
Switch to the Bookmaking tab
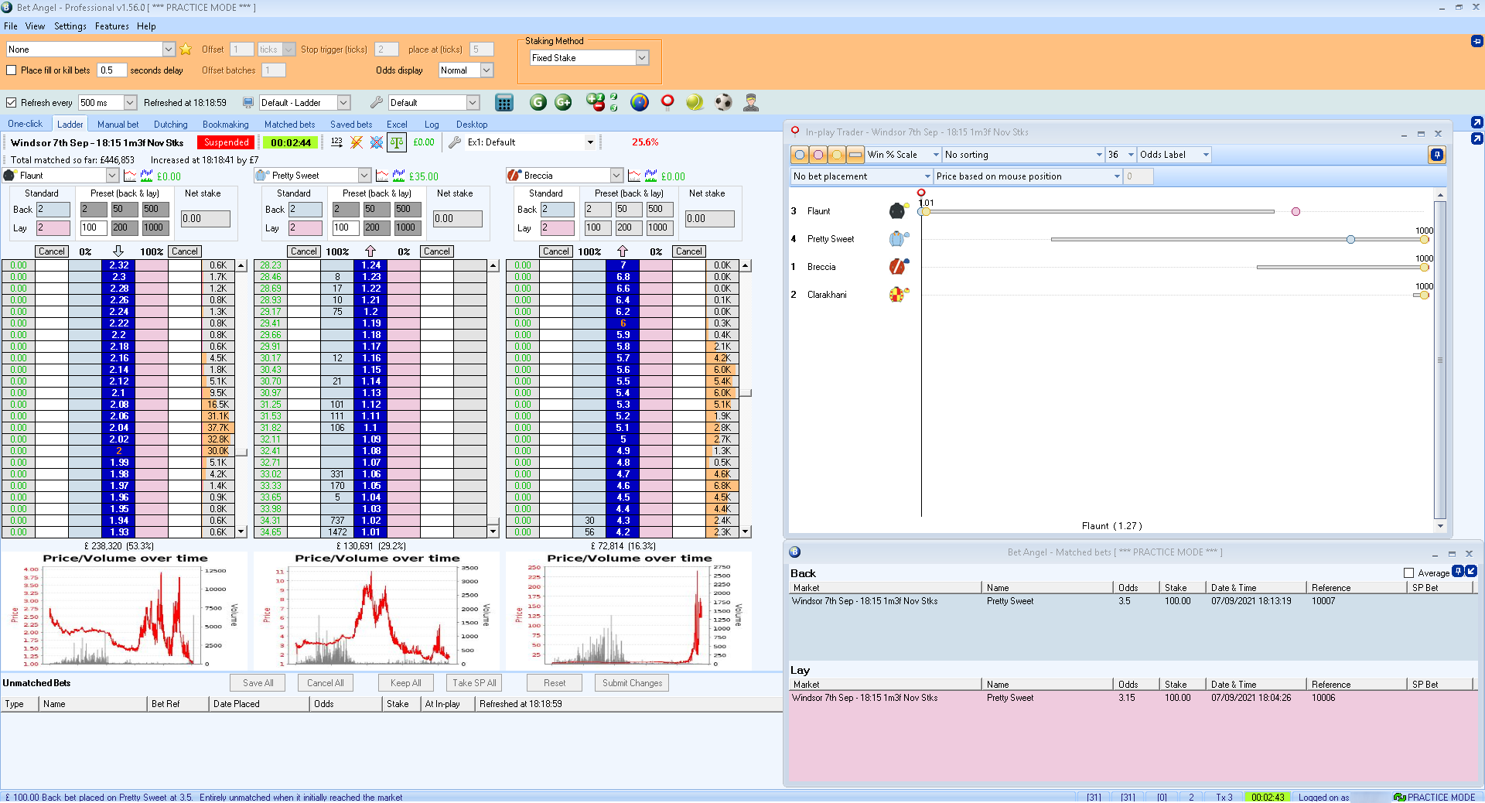point(226,125)
